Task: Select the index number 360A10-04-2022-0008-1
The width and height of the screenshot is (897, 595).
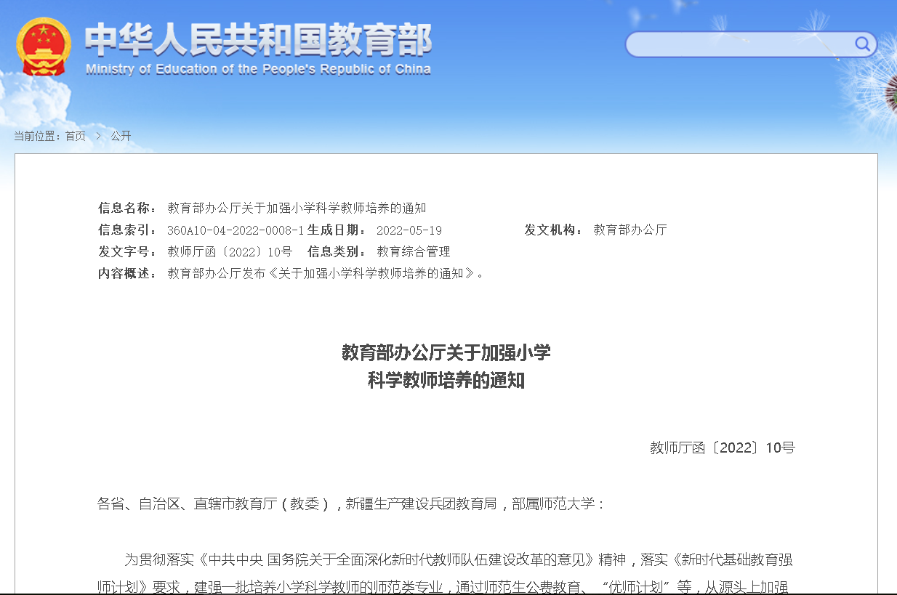Action: [236, 230]
